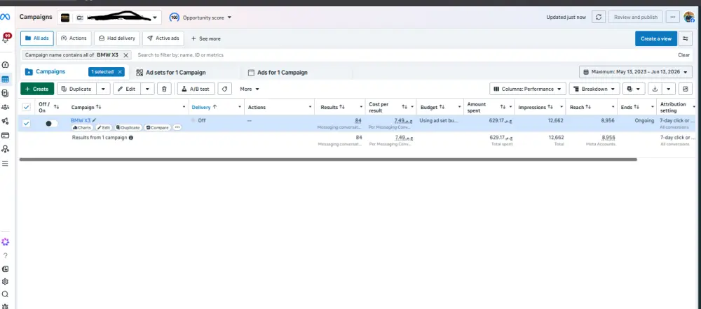Open the ad account selector dropdown
Image resolution: width=701 pixels, height=309 pixels.
coord(109,17)
